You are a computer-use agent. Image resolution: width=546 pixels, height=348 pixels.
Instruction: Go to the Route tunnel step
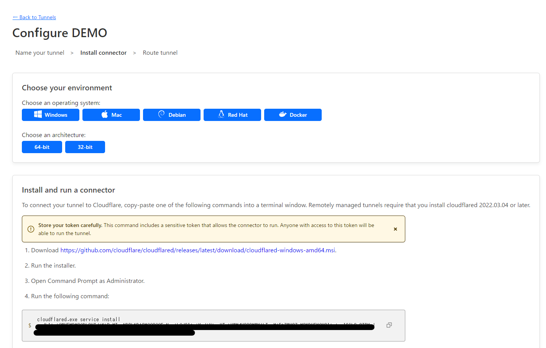(160, 53)
